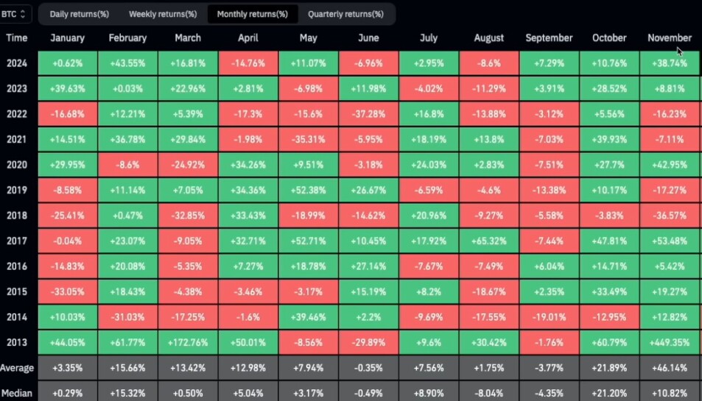The height and width of the screenshot is (401, 702).
Task: Select the 2024 row label
Action: pyautogui.click(x=16, y=63)
